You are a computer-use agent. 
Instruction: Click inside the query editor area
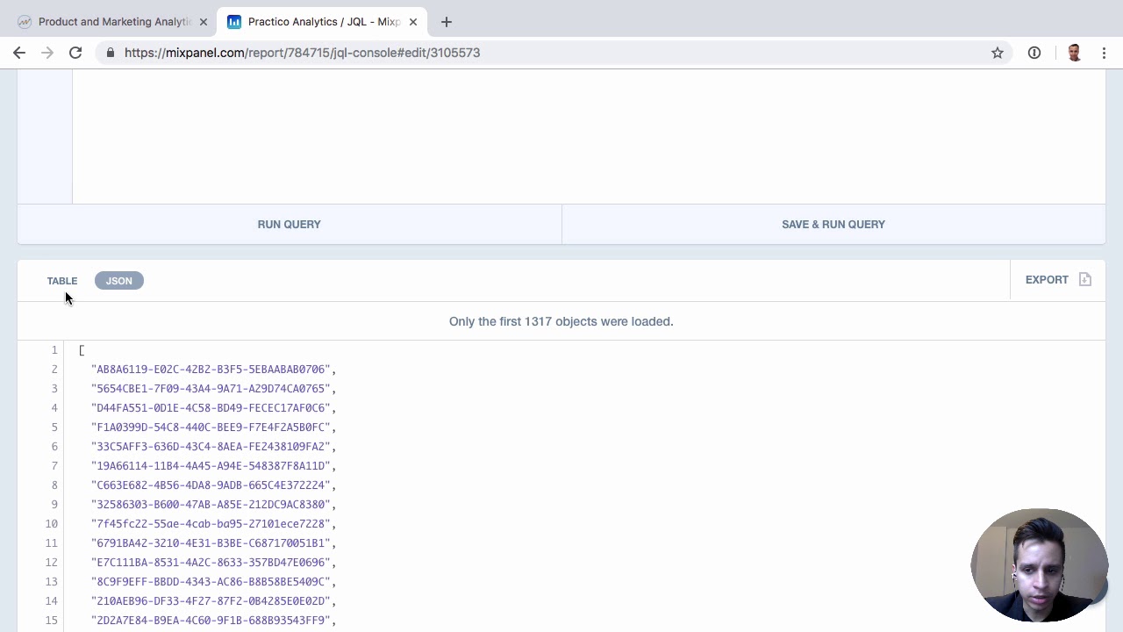point(588,136)
